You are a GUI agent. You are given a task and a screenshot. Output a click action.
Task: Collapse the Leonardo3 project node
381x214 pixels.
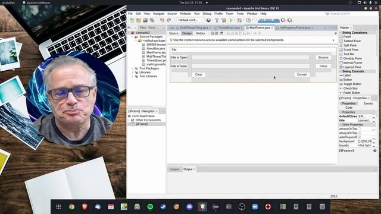coord(129,33)
